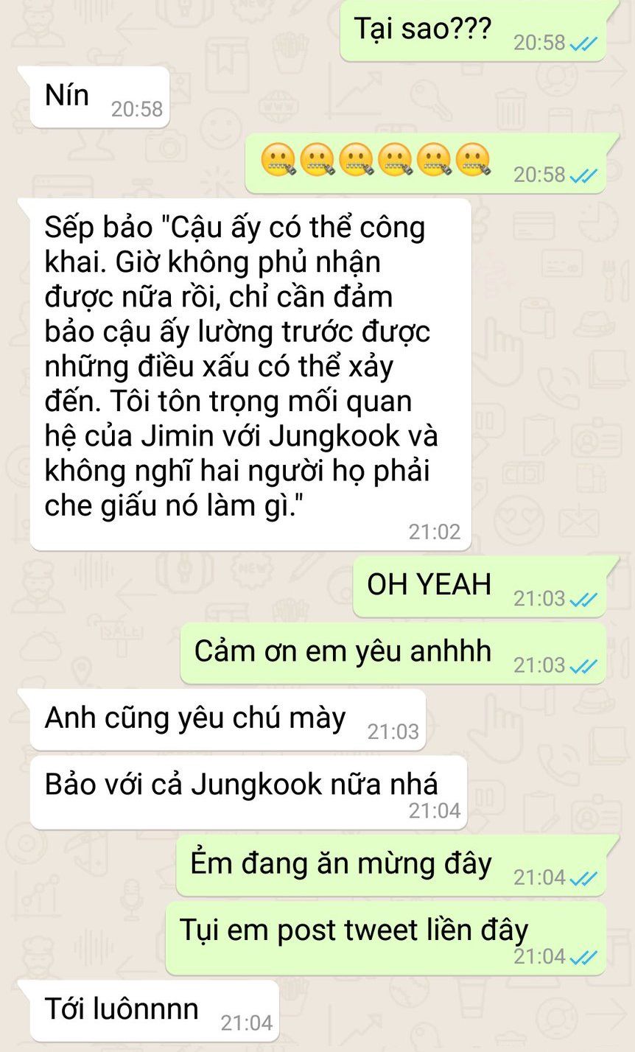Tap the double ticks on the emoji message
This screenshot has width=635, height=1052.
tap(583, 176)
